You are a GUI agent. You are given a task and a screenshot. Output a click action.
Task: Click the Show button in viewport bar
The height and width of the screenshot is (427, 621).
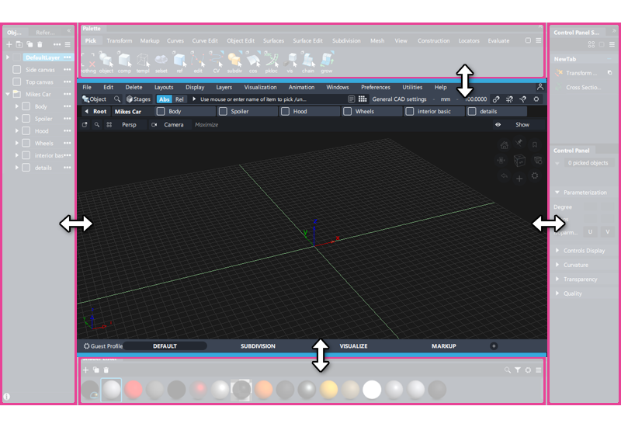point(522,125)
